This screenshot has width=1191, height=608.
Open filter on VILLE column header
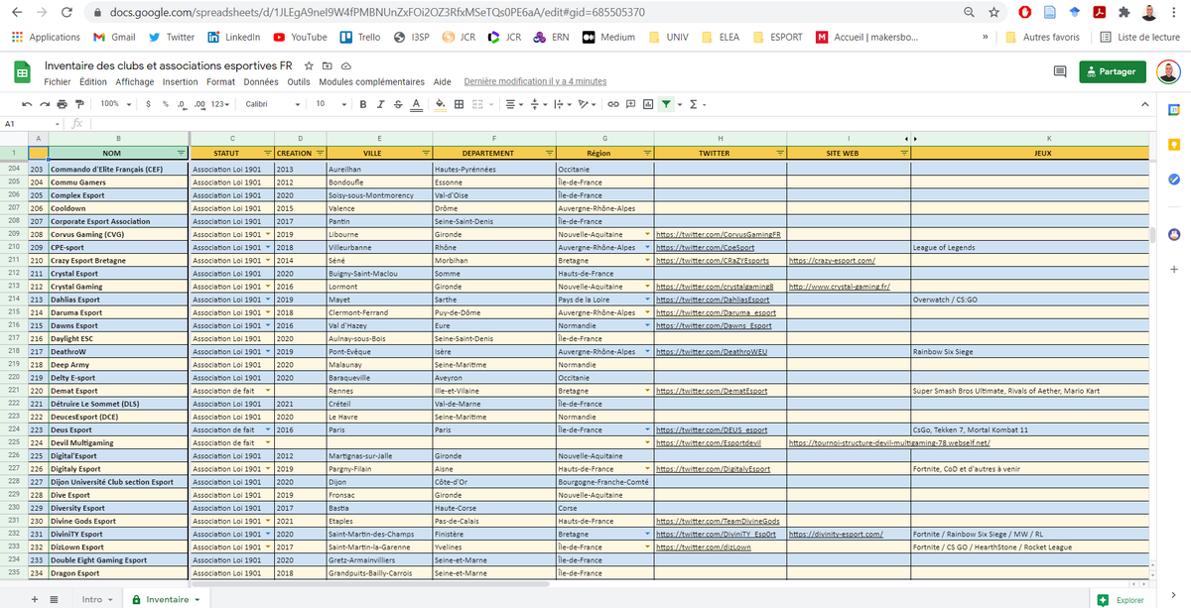click(426, 153)
